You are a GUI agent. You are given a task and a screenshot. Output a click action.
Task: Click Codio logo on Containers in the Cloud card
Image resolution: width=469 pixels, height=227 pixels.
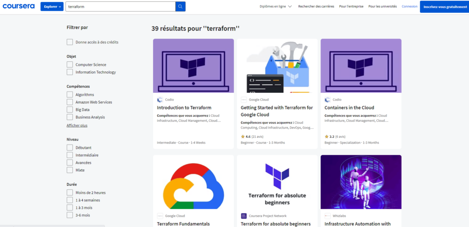point(327,100)
